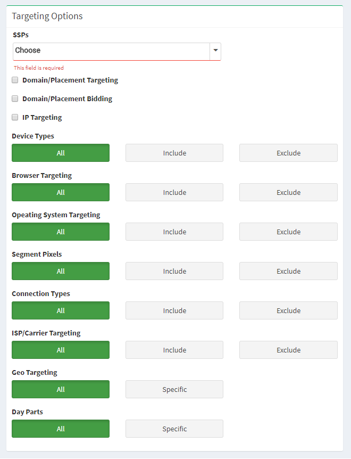This screenshot has width=351, height=459.
Task: Choose All under Geo Targeting
Action: click(x=61, y=389)
